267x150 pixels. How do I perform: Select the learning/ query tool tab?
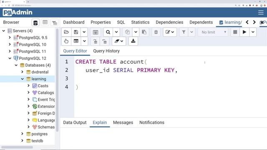pos(229,22)
